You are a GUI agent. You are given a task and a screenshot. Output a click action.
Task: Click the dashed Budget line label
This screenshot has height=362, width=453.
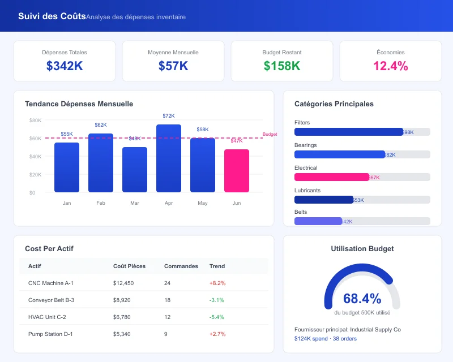[271, 134]
